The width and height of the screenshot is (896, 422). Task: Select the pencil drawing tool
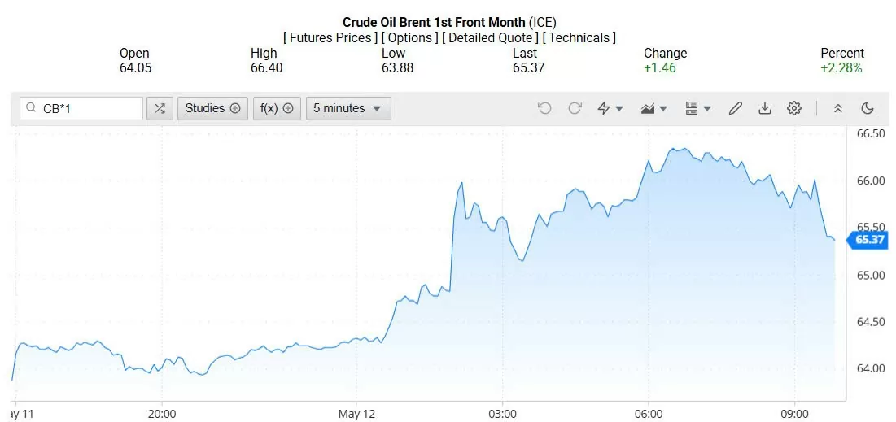(735, 108)
